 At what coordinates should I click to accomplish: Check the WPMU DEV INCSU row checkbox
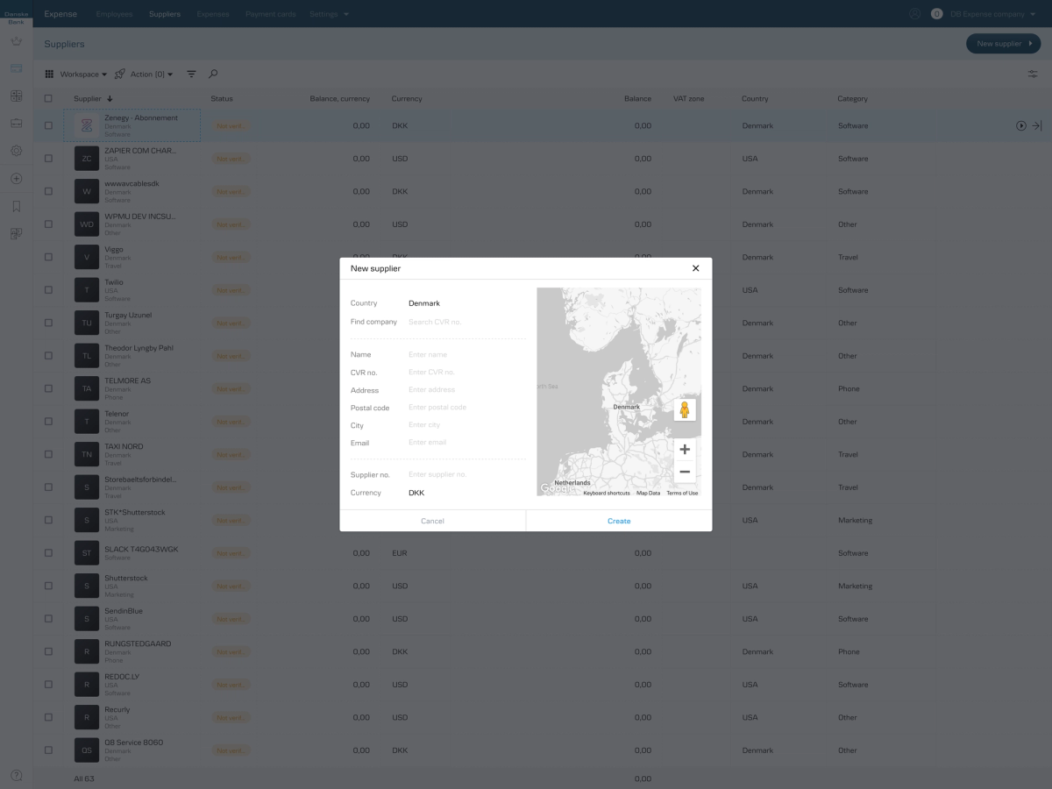48,224
